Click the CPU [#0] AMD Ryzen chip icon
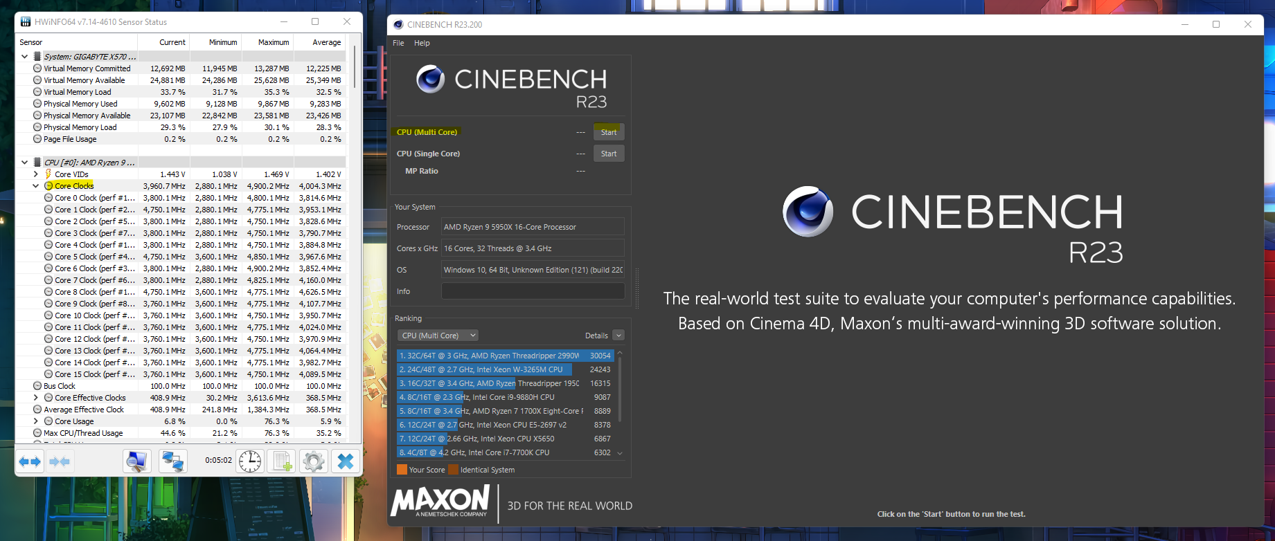1275x541 pixels. (37, 163)
